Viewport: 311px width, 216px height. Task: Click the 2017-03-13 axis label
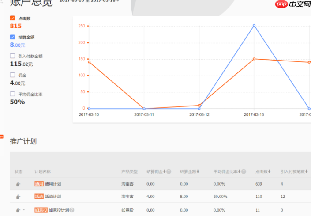(254, 114)
